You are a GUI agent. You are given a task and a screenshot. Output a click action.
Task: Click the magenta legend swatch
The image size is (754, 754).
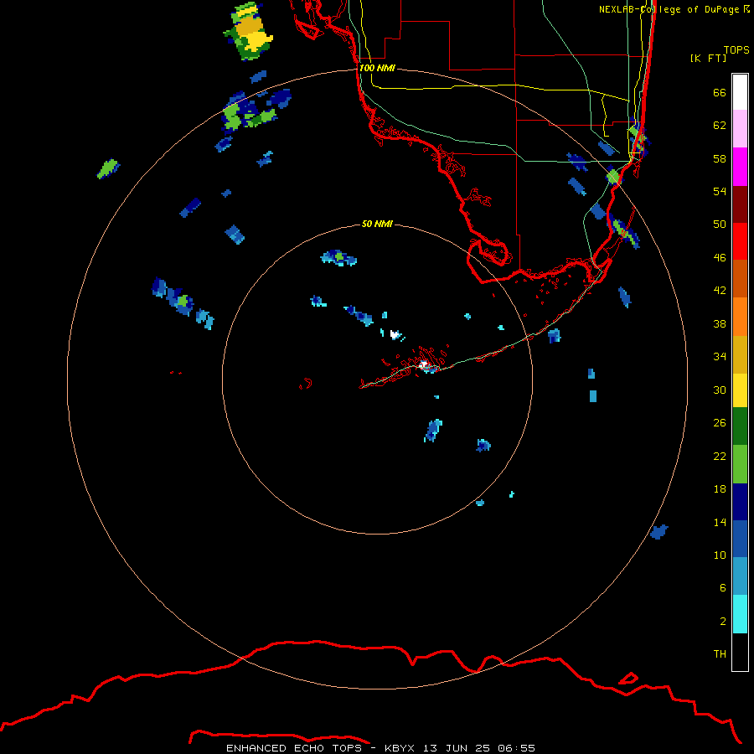pos(740,167)
